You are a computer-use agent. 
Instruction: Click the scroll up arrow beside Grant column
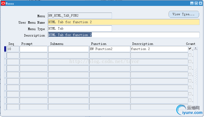pos(196,48)
